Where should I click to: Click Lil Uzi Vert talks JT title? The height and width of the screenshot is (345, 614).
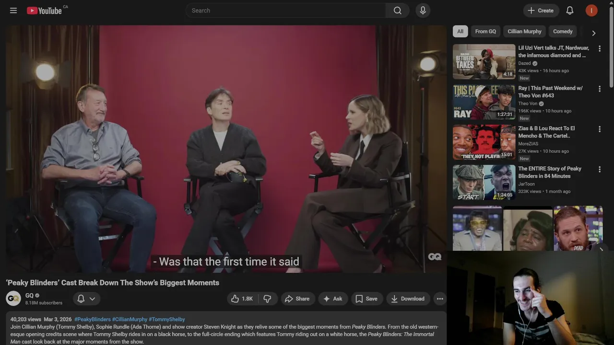[554, 52]
